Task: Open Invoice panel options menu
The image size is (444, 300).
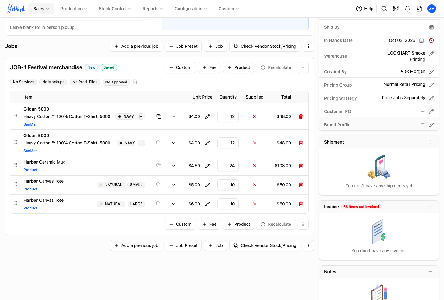Action: click(x=430, y=207)
